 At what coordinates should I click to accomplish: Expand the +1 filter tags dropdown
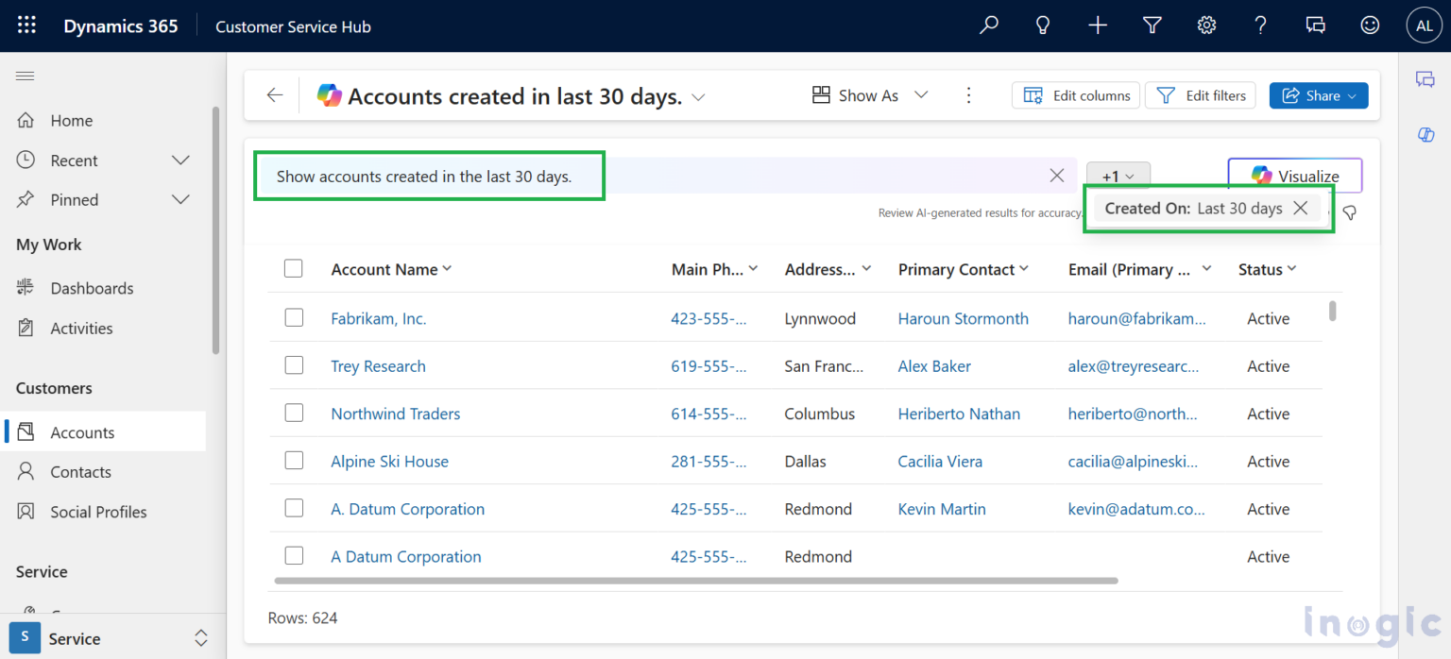1118,175
